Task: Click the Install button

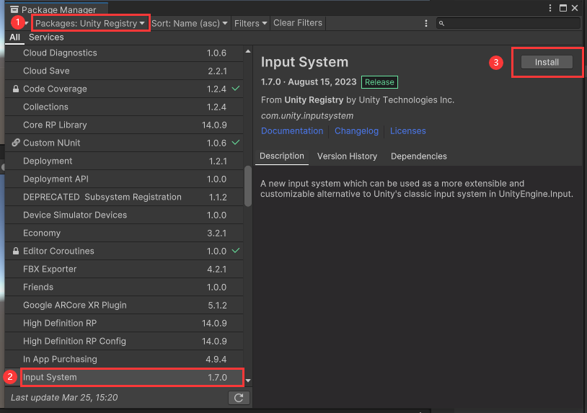Action: coord(547,62)
